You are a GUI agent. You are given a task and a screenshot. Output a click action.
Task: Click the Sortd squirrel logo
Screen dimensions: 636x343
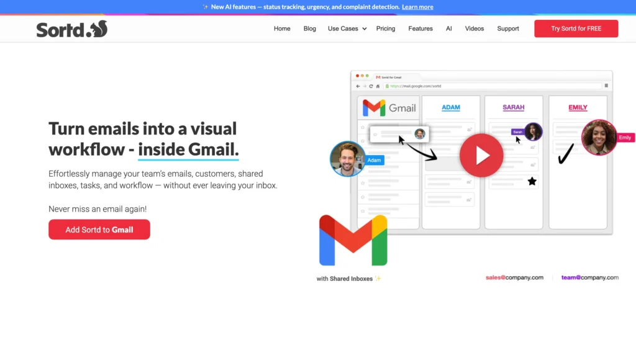(72, 29)
